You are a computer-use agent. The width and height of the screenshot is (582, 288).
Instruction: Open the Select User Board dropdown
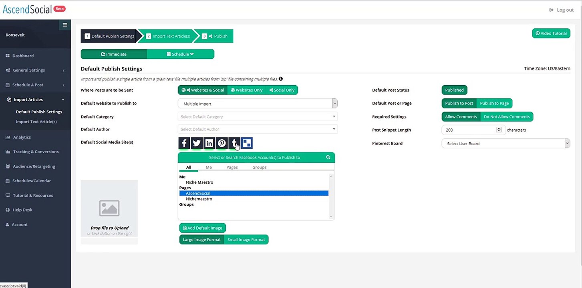505,144
